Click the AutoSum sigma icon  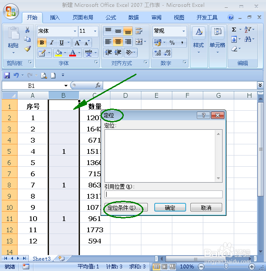[234, 30]
